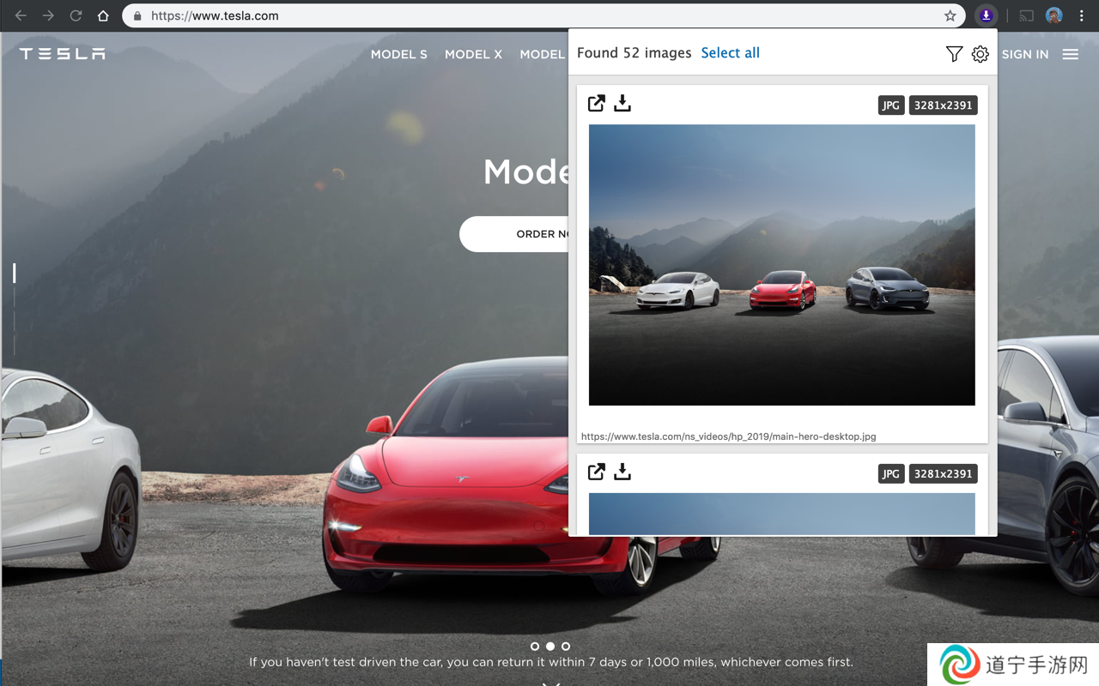
Task: Open the partially hidden MODEL menu item
Action: pyautogui.click(x=543, y=54)
